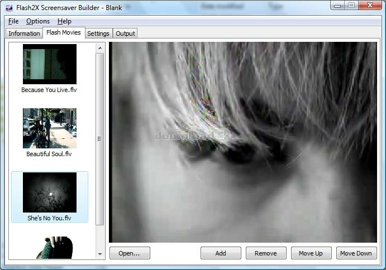Open the Help menu
386x270 pixels.
click(64, 21)
